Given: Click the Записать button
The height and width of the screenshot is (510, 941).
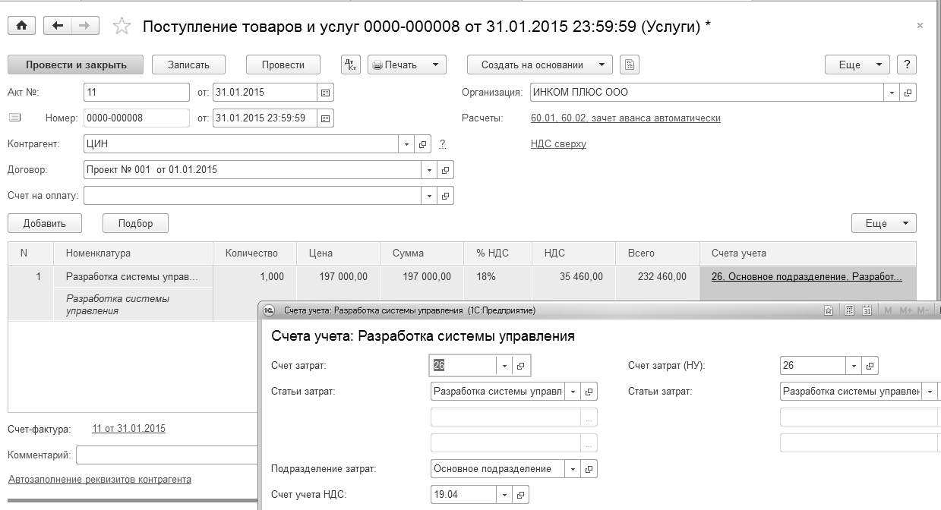Looking at the screenshot, I should [x=188, y=65].
